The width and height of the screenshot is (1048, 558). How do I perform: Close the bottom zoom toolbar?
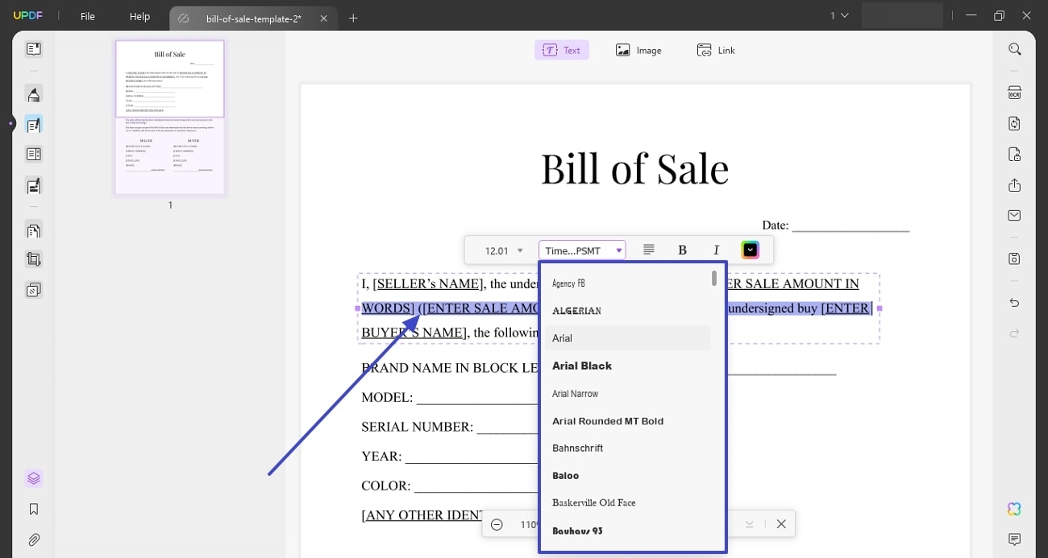point(780,524)
